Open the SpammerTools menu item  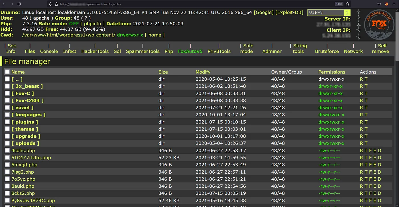tap(143, 51)
